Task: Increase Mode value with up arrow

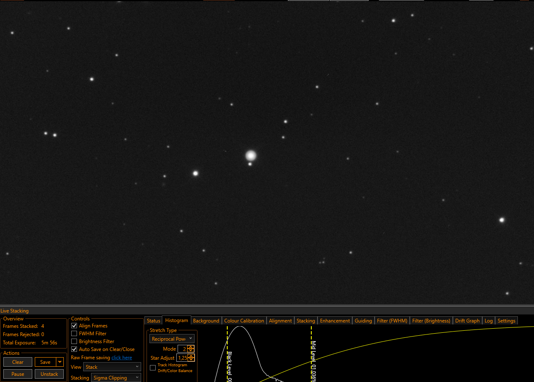Action: click(x=190, y=347)
